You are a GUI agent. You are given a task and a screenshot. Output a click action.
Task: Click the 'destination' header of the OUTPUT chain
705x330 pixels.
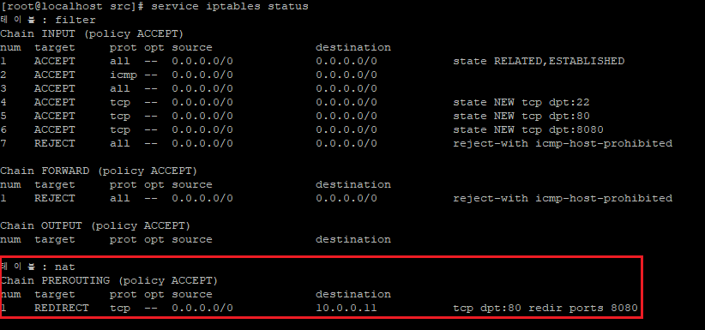[x=353, y=240]
